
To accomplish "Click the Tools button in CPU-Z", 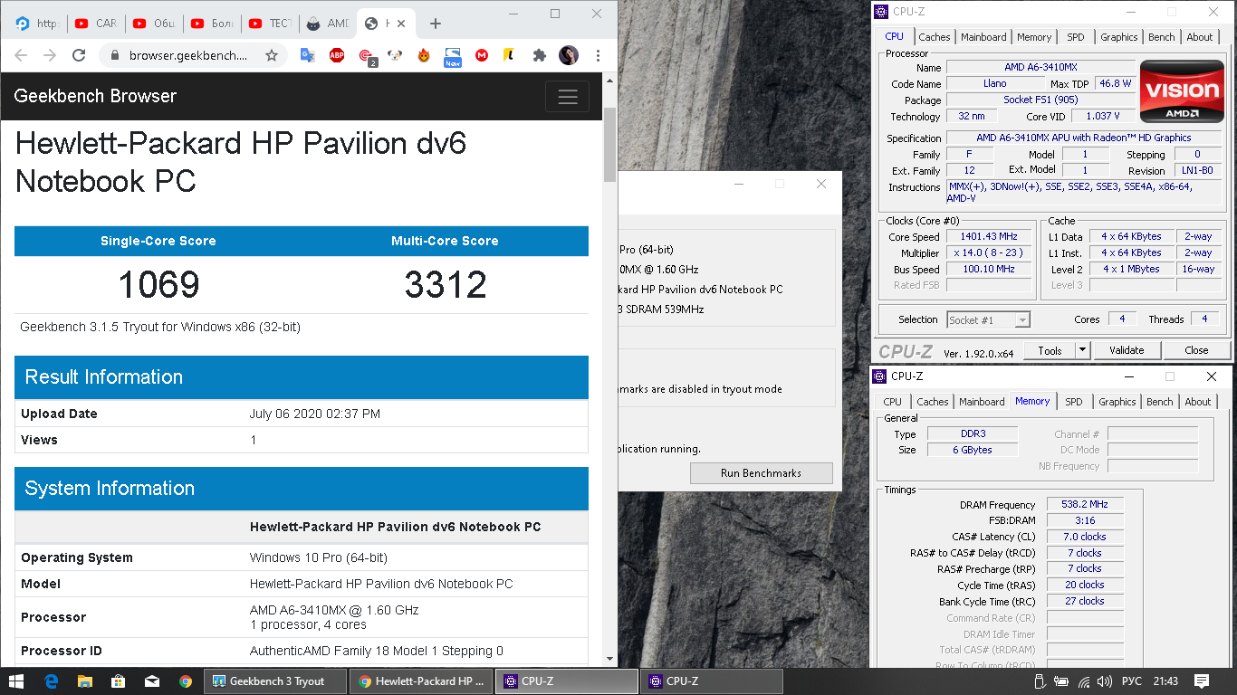I will point(1050,350).
